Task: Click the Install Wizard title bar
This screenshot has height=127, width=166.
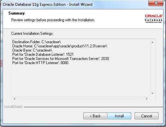Action: pos(75,5)
